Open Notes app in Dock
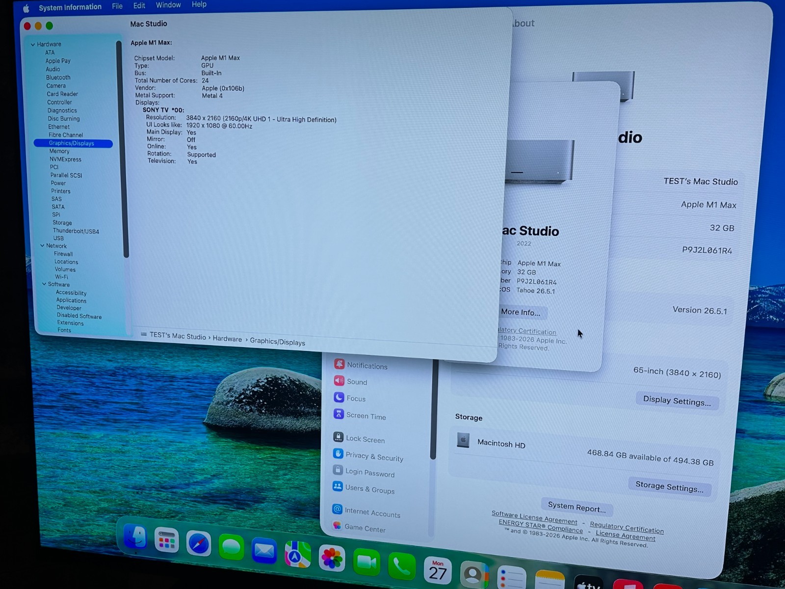The image size is (785, 589). (549, 580)
